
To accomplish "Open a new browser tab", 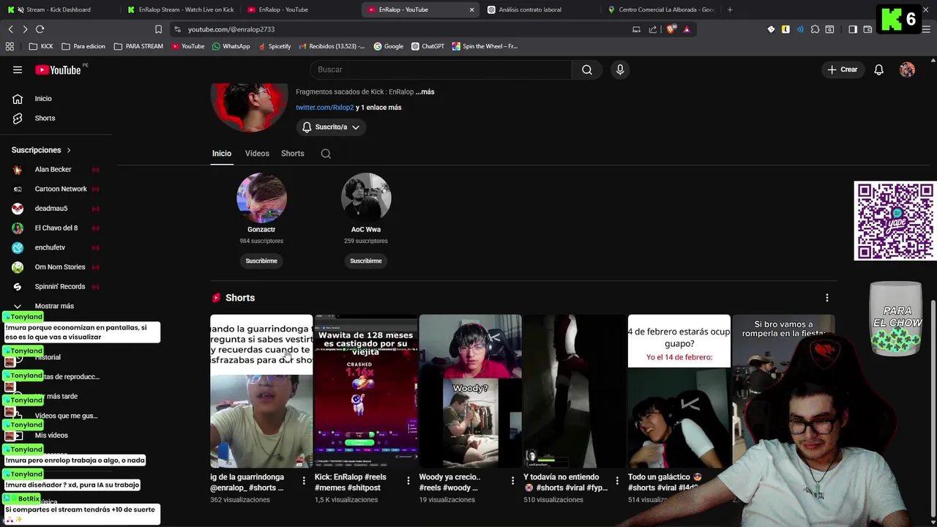I will [x=730, y=10].
